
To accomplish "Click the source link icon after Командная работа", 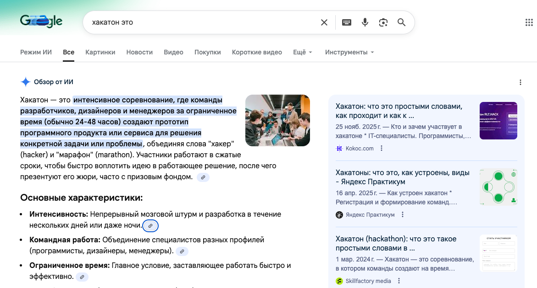I will click(x=182, y=251).
